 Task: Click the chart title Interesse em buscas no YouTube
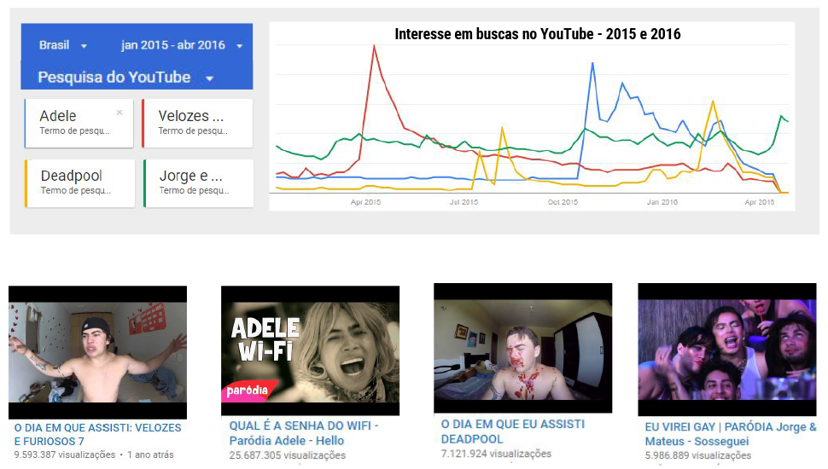click(538, 34)
